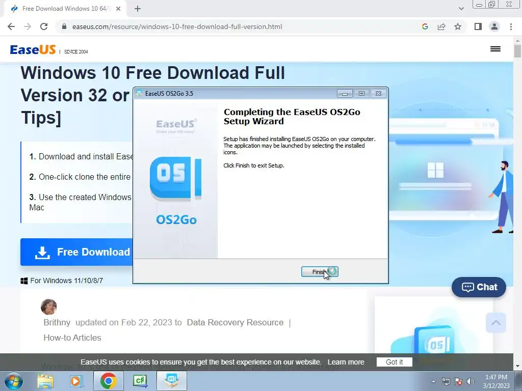This screenshot has height=391, width=522.
Task: Click the Chrome taskbar icon
Action: click(x=108, y=381)
